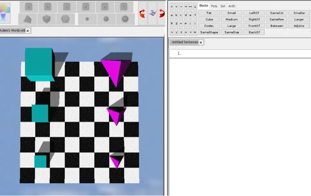
Task: Insert the conditional → symbol
Action: [186, 7]
